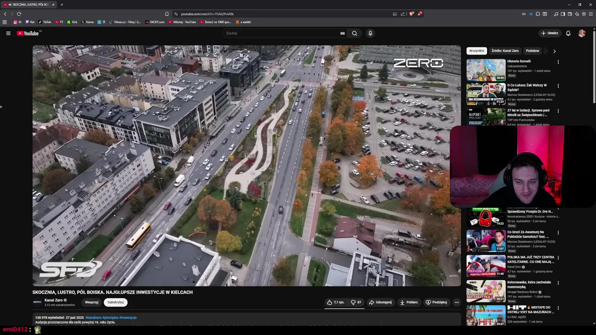Open the Kick bookmark

(72, 22)
